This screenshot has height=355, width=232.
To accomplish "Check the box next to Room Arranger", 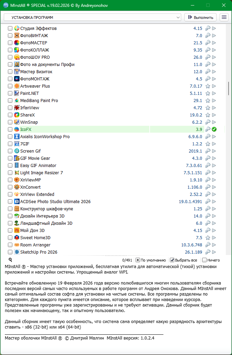I will [10, 245].
